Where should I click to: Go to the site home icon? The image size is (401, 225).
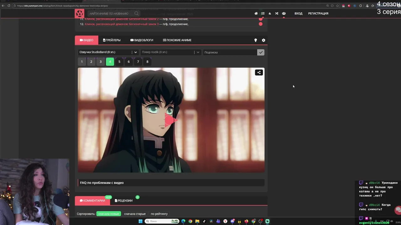(256, 13)
